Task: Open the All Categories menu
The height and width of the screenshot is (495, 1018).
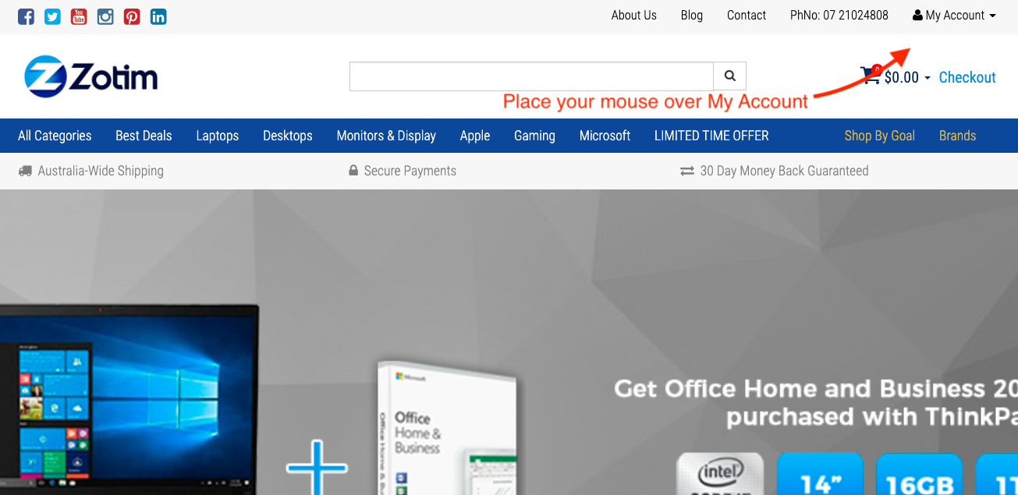Action: pyautogui.click(x=55, y=136)
